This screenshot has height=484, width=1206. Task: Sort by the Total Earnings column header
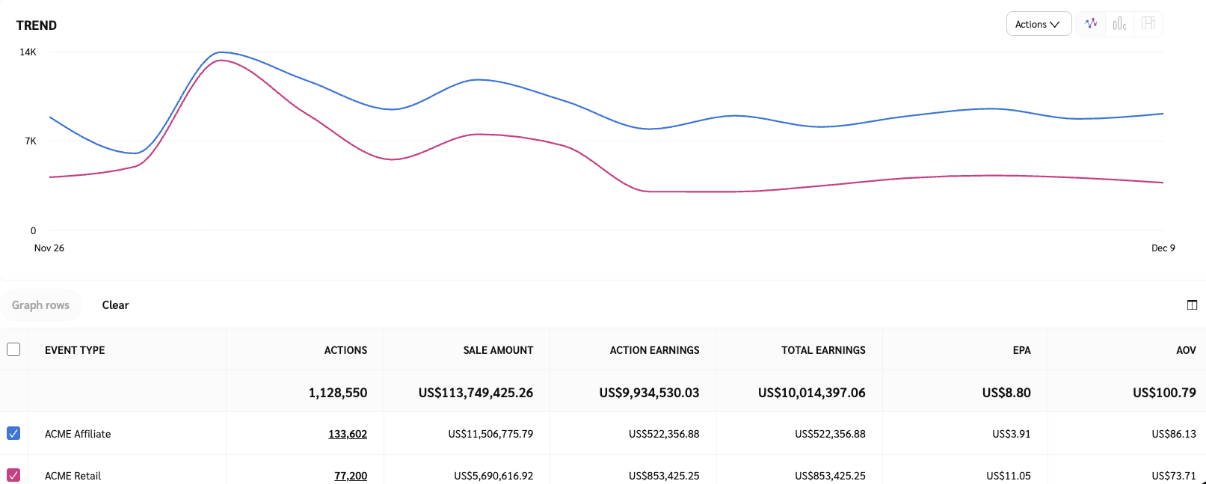coord(823,350)
